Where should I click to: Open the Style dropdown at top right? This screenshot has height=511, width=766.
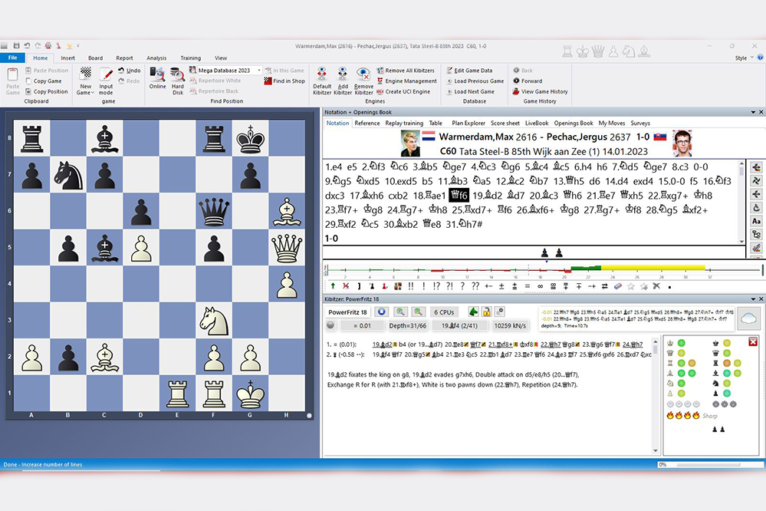pyautogui.click(x=744, y=57)
